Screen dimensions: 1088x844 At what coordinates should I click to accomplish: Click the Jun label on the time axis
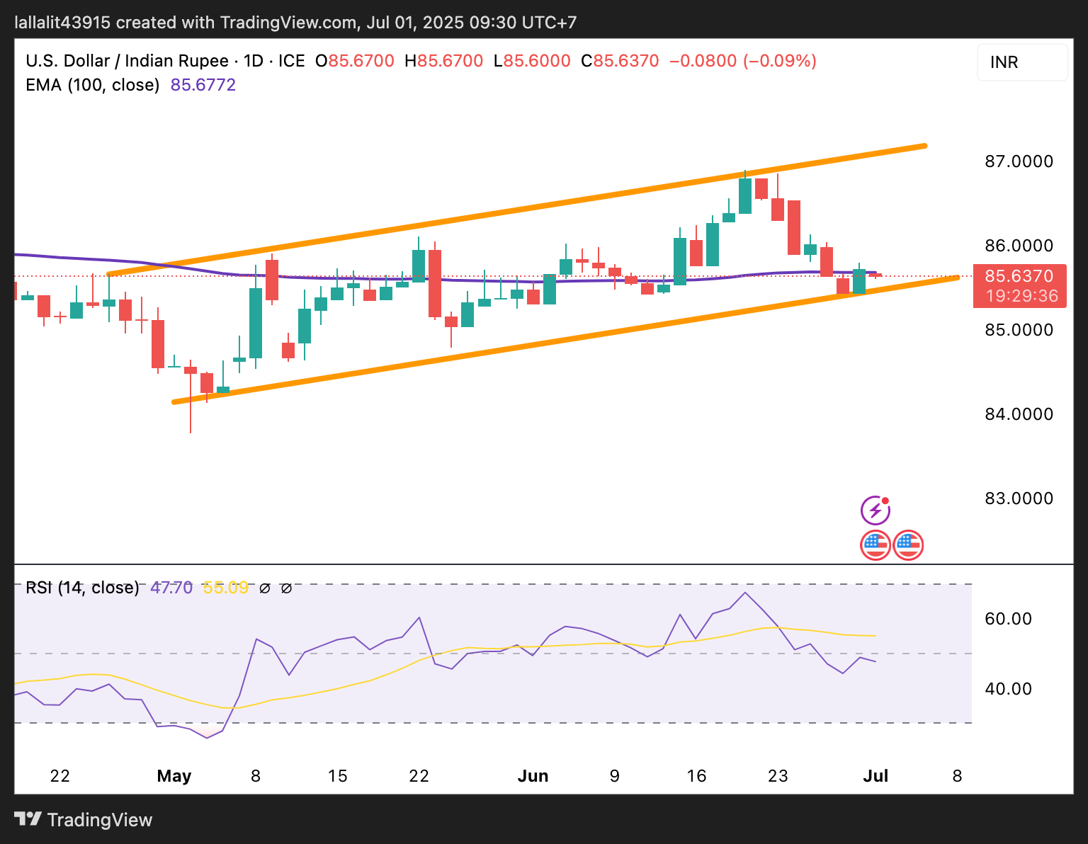pos(533,776)
